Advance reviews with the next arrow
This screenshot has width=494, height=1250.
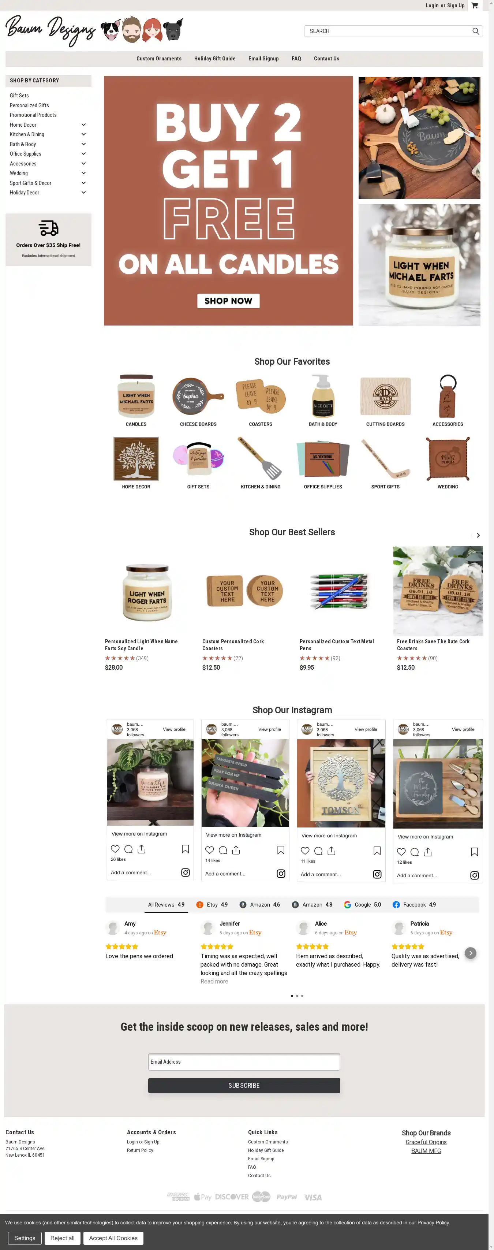[x=470, y=953]
